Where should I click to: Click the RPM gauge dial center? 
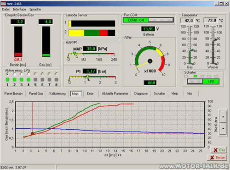pos(150,61)
